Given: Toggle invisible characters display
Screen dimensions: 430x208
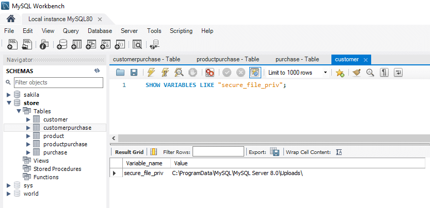Looking at the screenshot, I should 384,73.
